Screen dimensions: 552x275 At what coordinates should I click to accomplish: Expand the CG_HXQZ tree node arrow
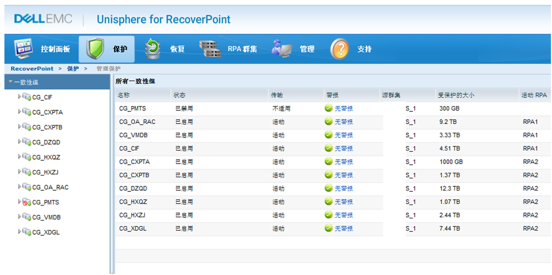(20, 157)
